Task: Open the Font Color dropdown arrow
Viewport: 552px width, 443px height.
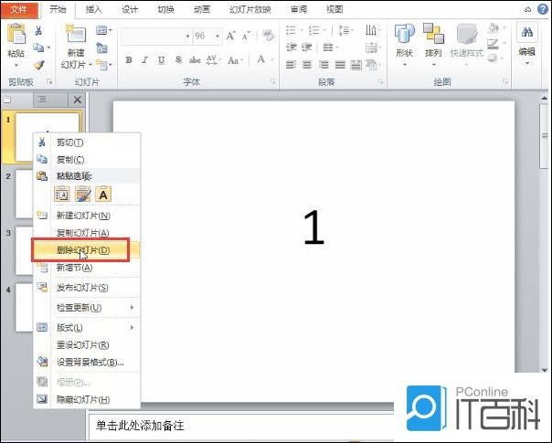Action: [272, 60]
